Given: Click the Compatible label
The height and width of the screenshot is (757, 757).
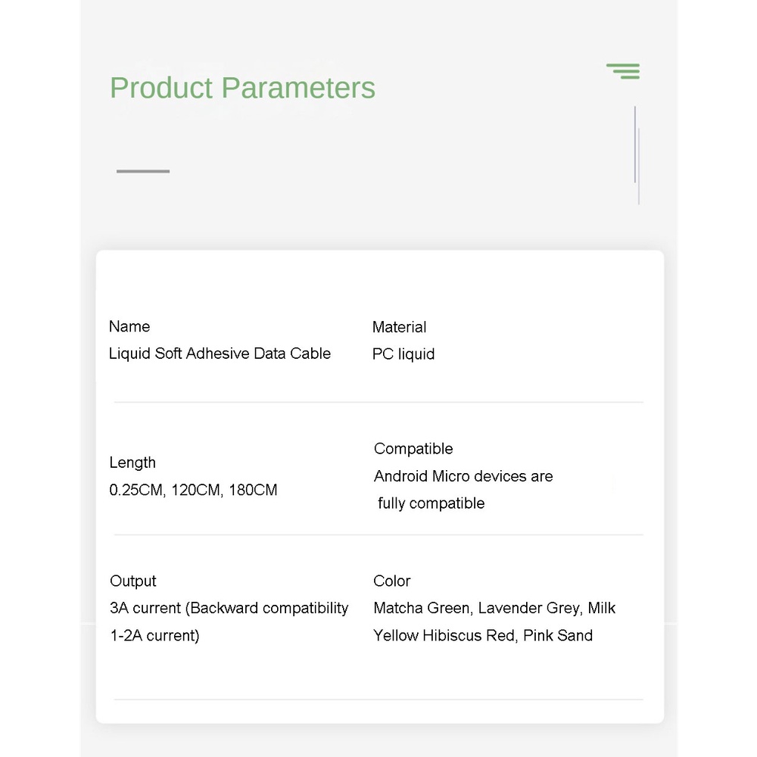Looking at the screenshot, I should point(413,449).
